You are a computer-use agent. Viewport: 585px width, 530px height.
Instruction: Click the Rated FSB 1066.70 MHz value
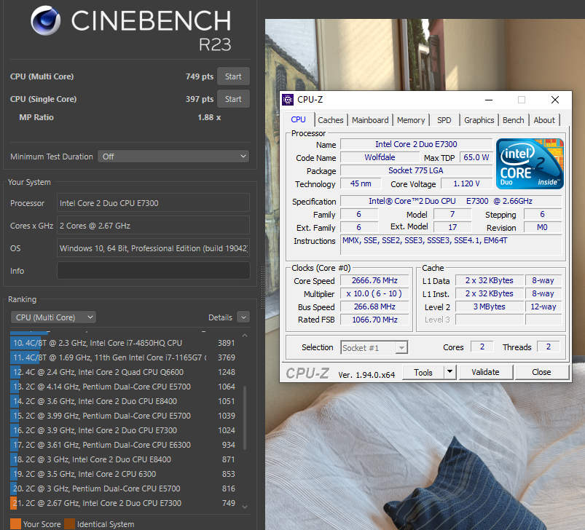click(x=374, y=320)
